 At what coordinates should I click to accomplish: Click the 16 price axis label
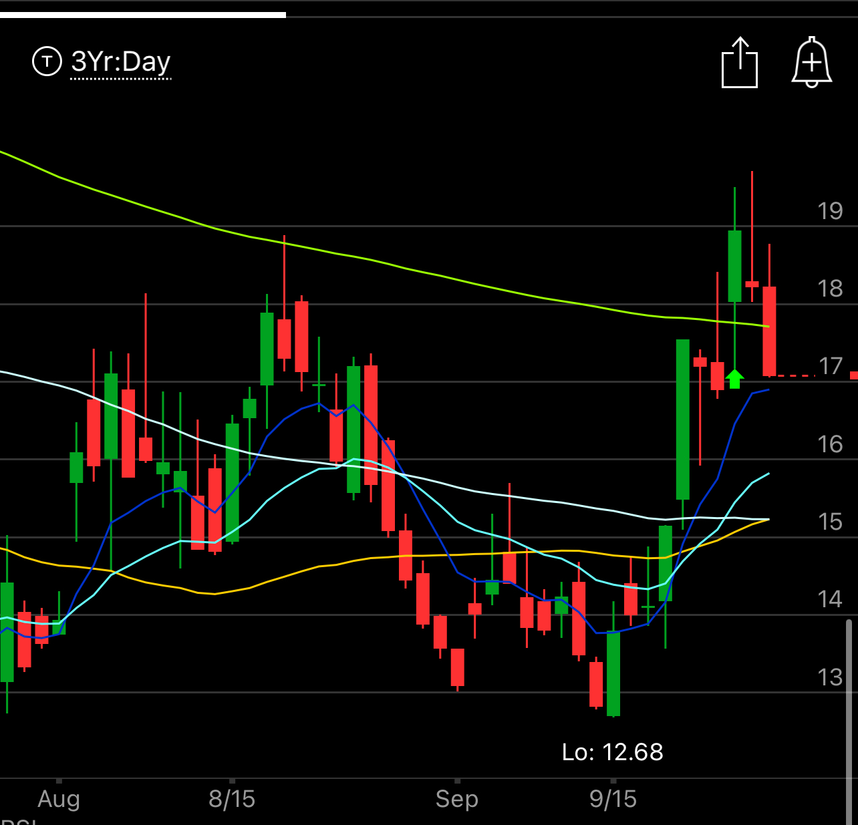pyautogui.click(x=830, y=444)
